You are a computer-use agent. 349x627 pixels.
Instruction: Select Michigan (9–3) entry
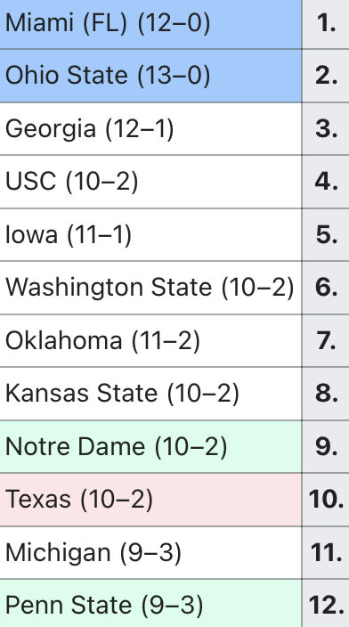[150, 552]
